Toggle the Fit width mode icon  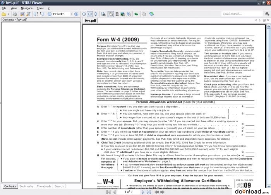(x=90, y=14)
